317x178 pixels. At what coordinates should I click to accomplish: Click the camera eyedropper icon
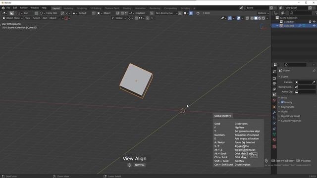[314, 82]
